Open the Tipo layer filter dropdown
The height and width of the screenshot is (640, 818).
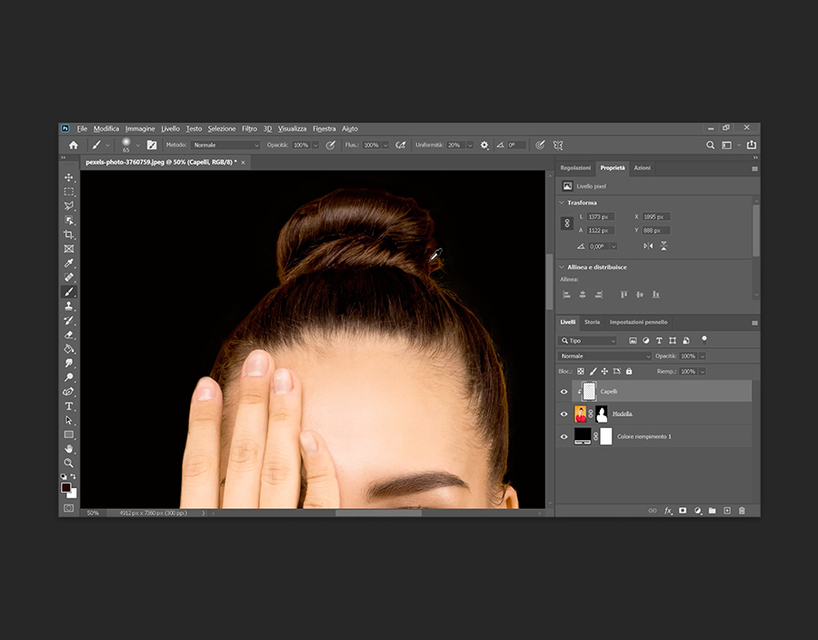tap(588, 341)
